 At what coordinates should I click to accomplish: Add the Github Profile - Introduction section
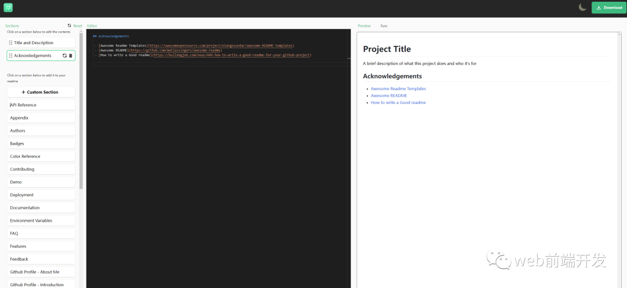pos(41,285)
